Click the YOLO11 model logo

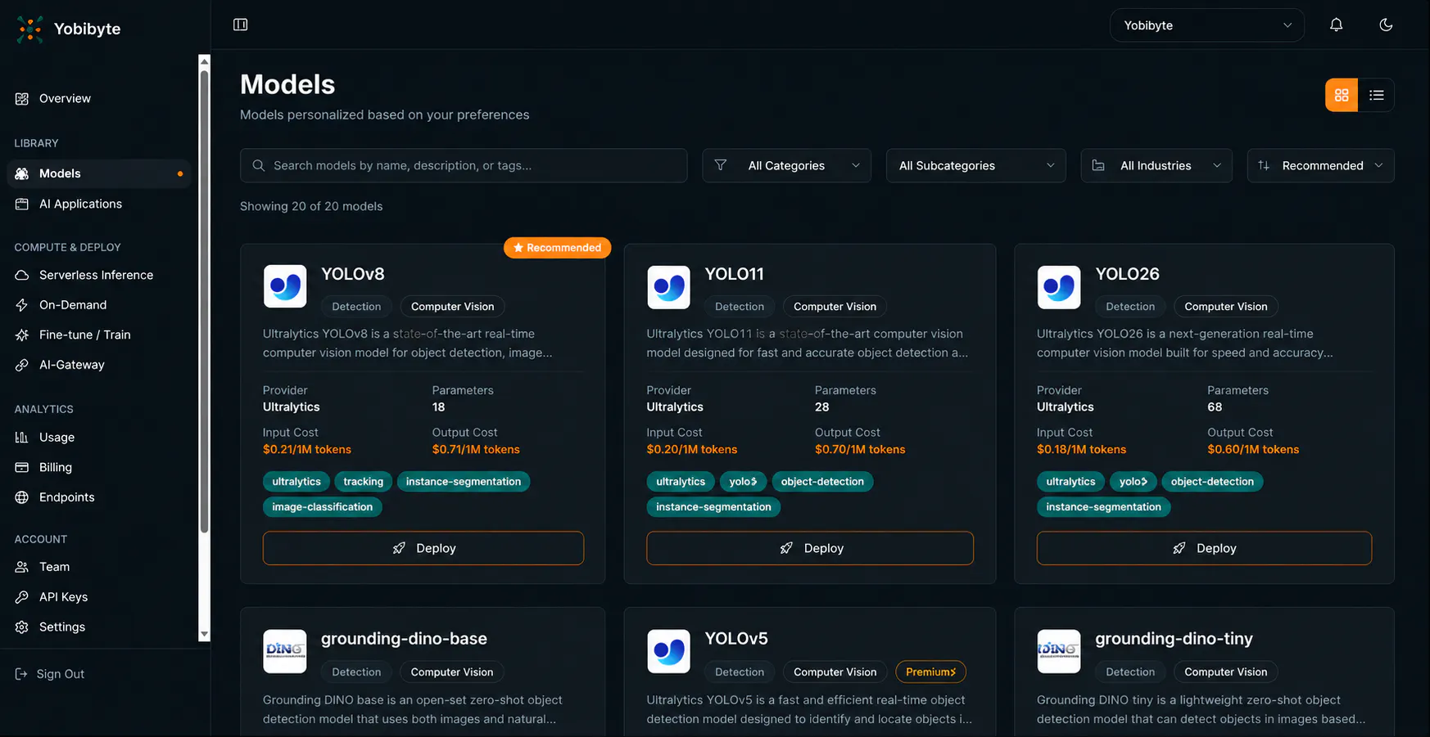(668, 286)
